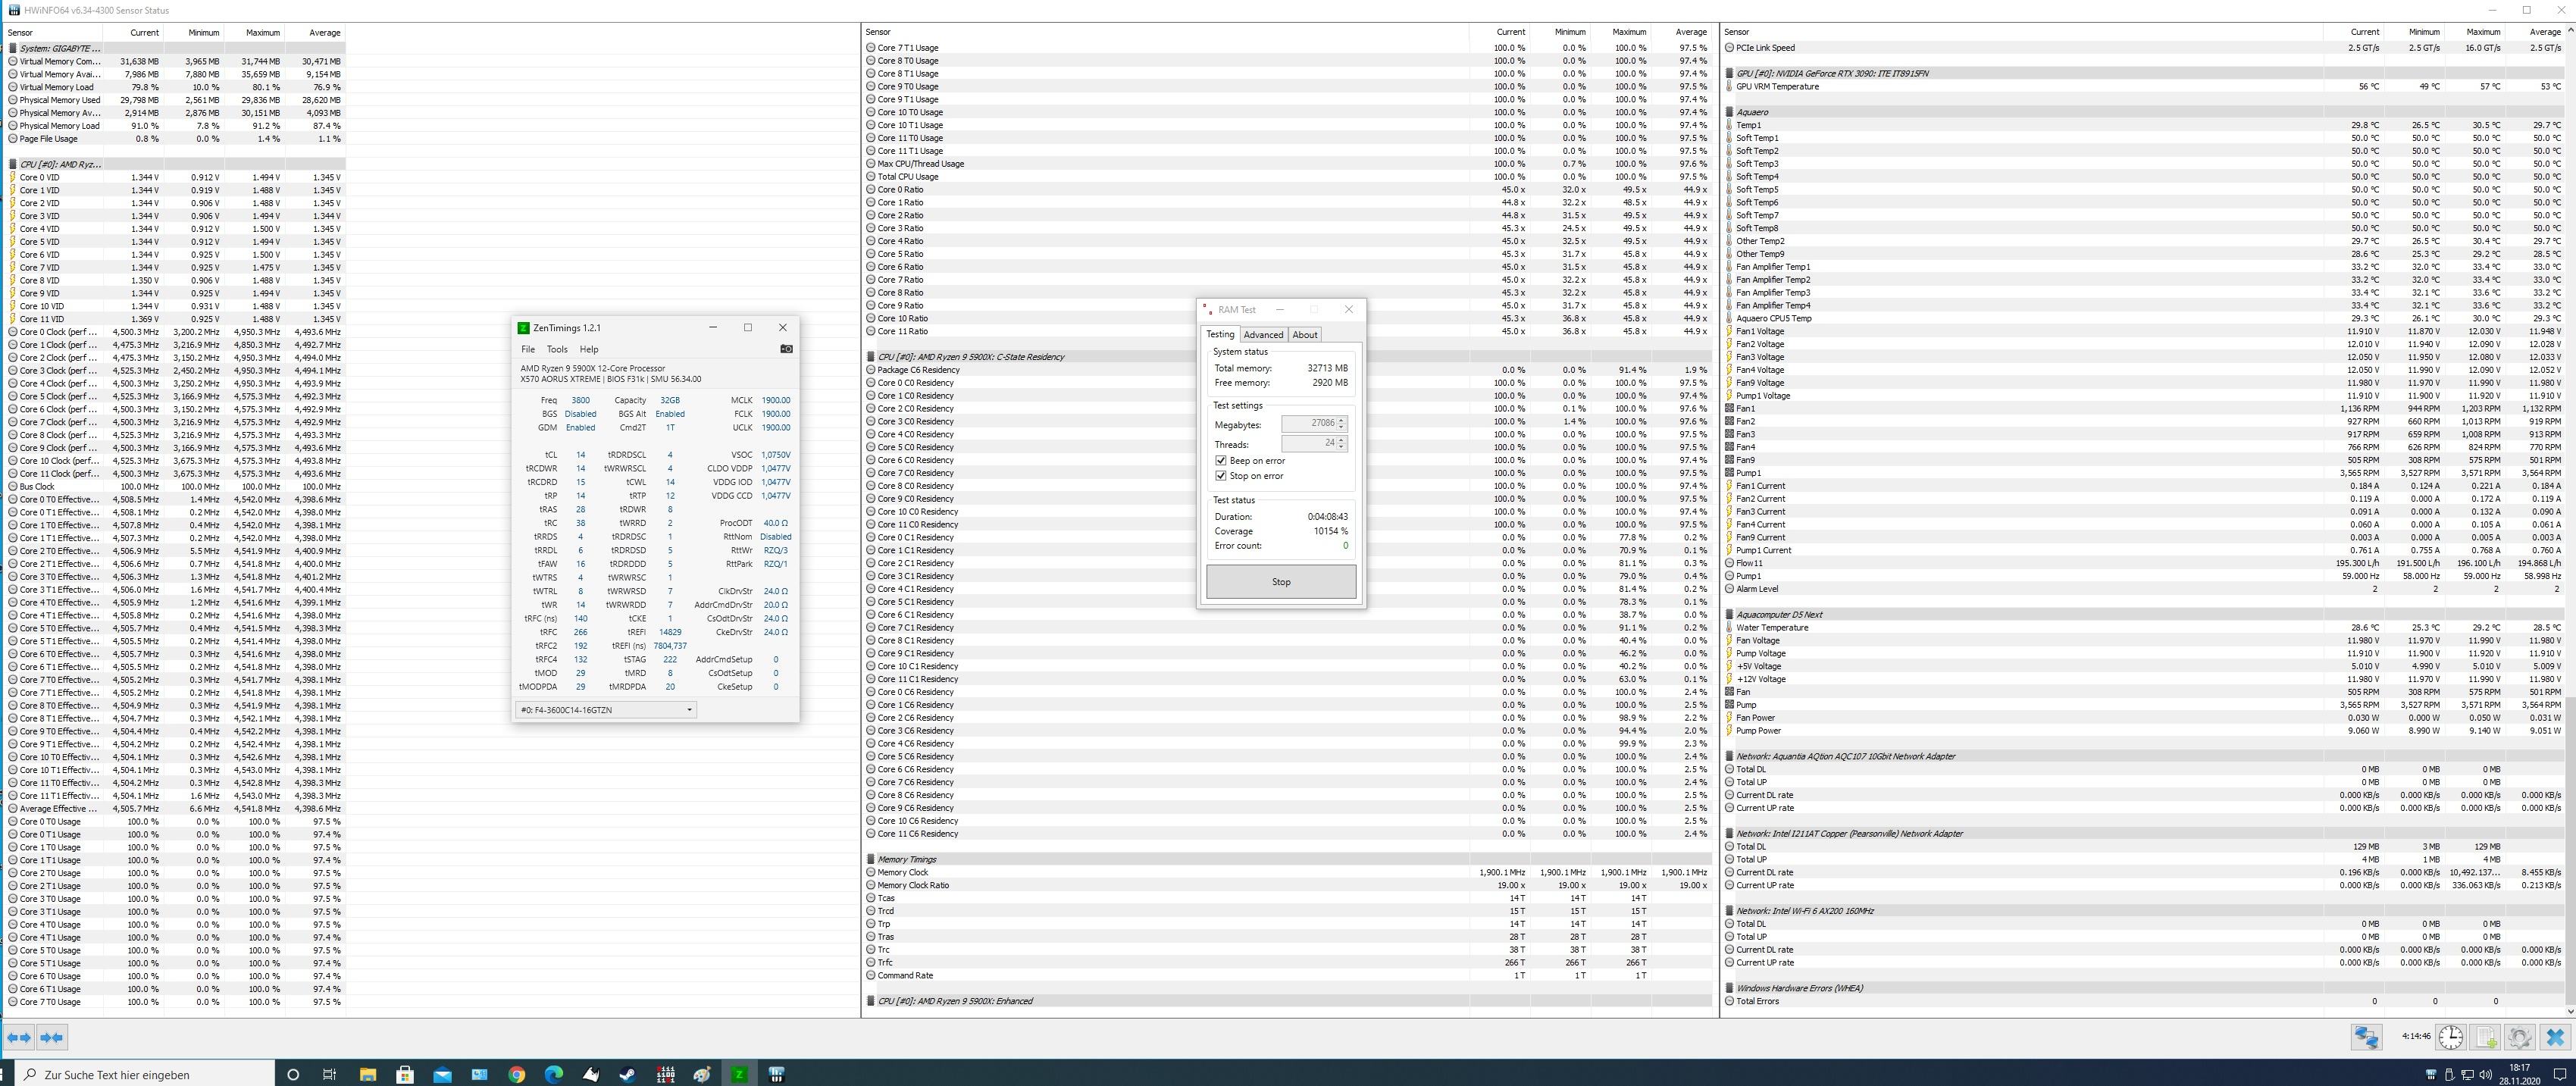The width and height of the screenshot is (2576, 1086).
Task: Click the Threads spinner arrows
Action: (x=1341, y=443)
